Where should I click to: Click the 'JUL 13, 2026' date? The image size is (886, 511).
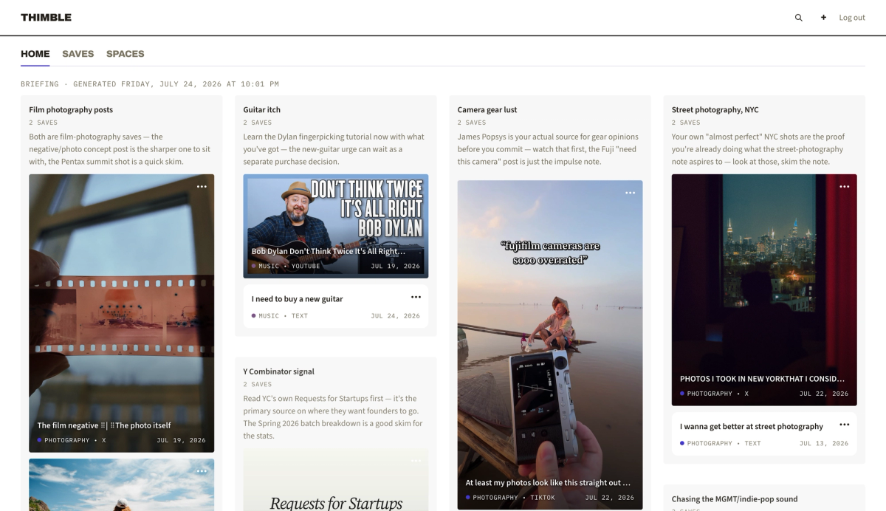coord(824,444)
